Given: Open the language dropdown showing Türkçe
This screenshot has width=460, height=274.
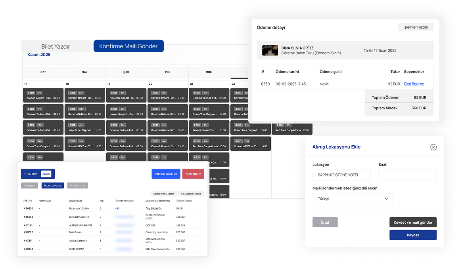Looking at the screenshot, I should point(352,198).
